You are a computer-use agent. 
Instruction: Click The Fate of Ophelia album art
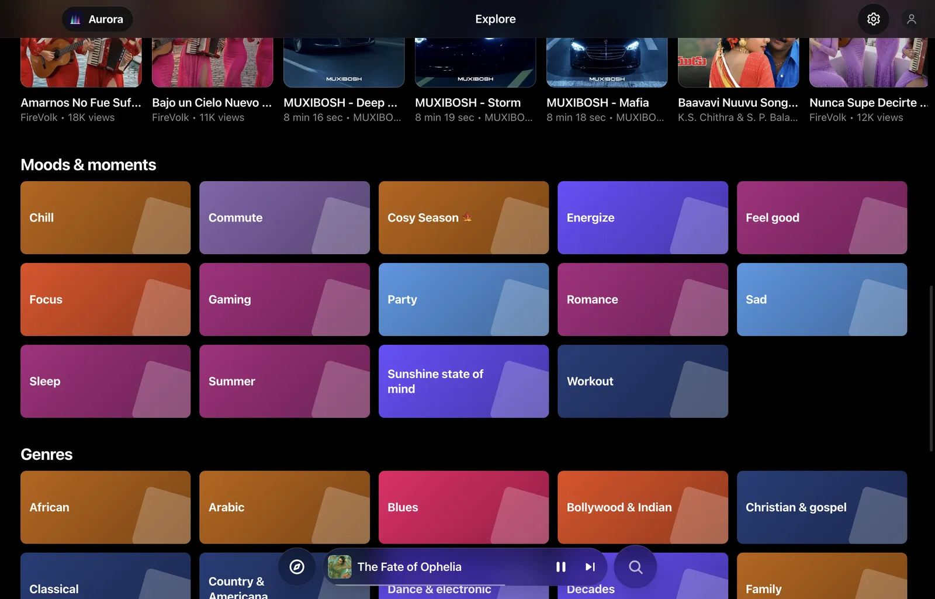pyautogui.click(x=340, y=567)
